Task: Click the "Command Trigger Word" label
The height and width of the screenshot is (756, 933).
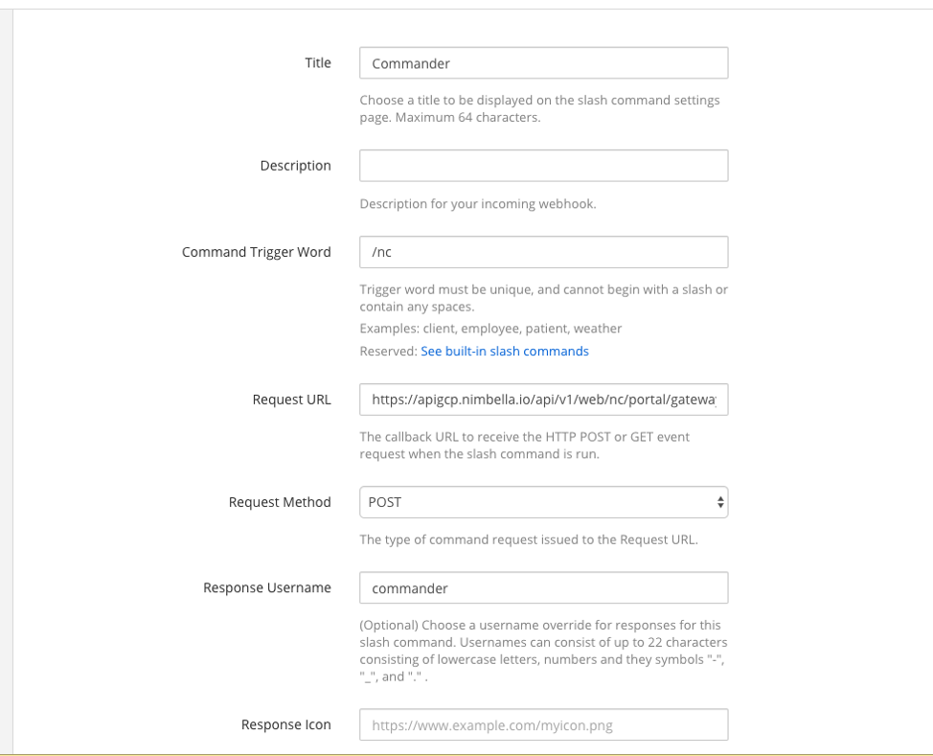Action: point(256,252)
